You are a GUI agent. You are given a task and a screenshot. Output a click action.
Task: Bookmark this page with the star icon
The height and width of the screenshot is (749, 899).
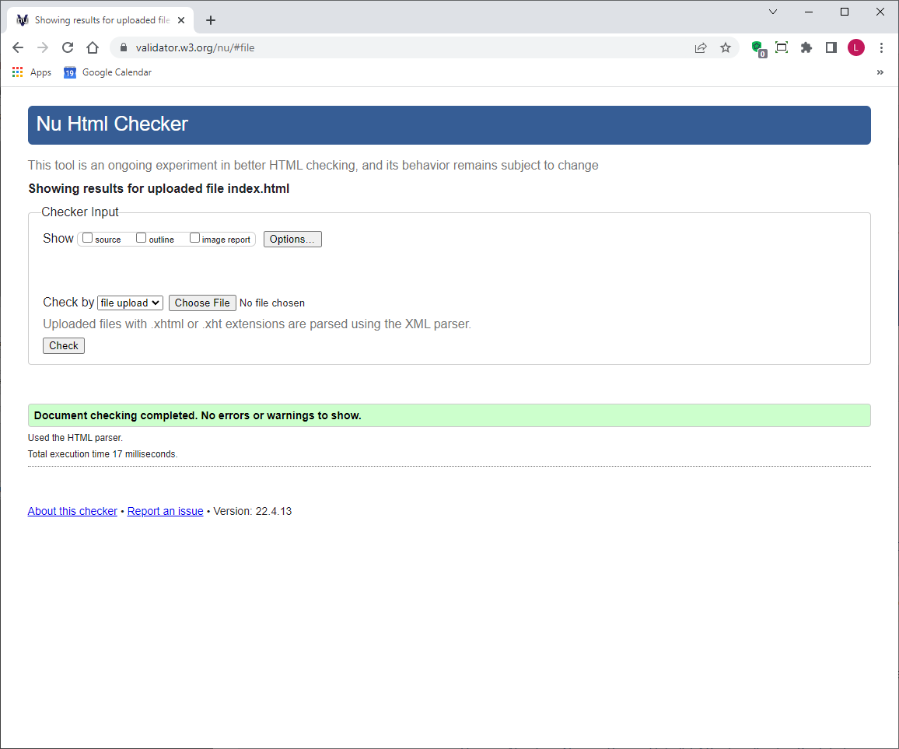tap(726, 47)
